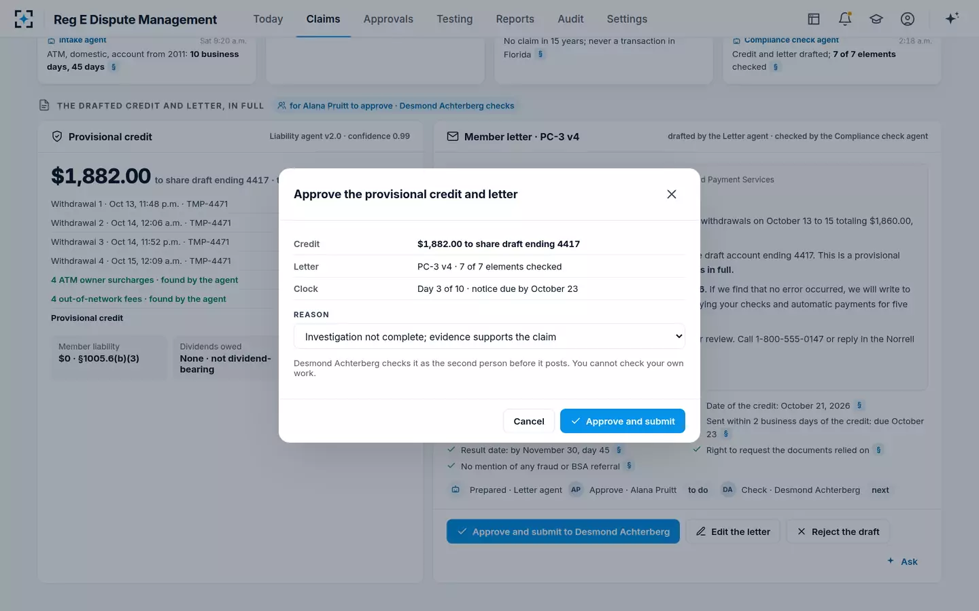The image size is (979, 611).
Task: Click the envelope icon beside Member letter
Action: 452,136
